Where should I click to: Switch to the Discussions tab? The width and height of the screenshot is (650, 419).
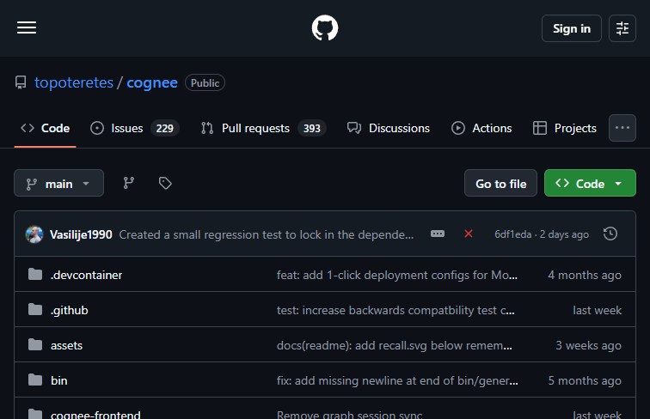click(x=389, y=128)
